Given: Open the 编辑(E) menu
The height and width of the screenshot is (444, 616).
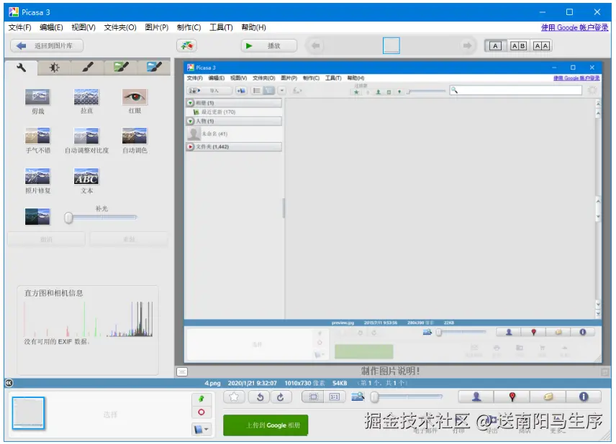Looking at the screenshot, I should pyautogui.click(x=51, y=27).
